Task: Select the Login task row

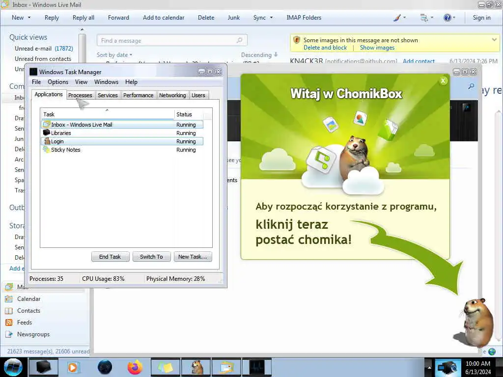Action: coord(122,141)
